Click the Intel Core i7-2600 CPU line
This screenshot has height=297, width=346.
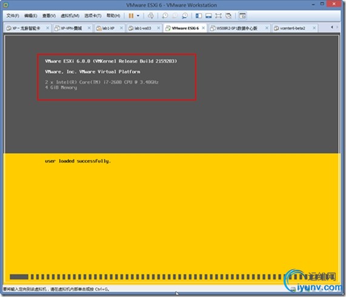102,82
